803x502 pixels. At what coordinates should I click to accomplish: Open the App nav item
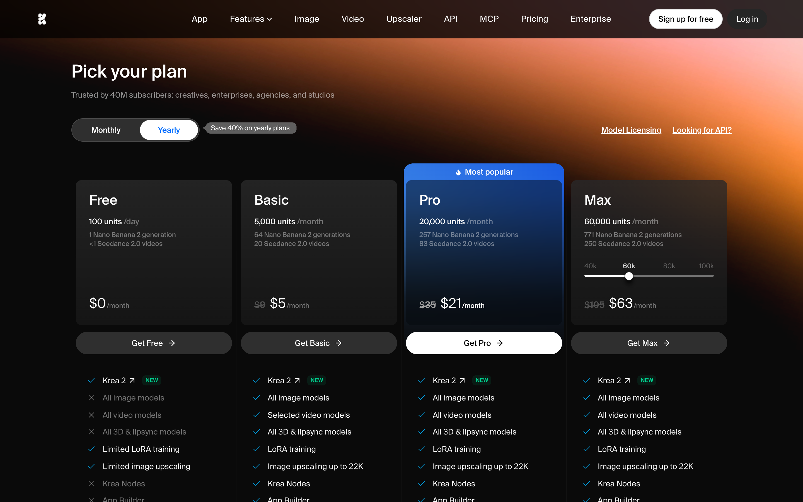(199, 19)
